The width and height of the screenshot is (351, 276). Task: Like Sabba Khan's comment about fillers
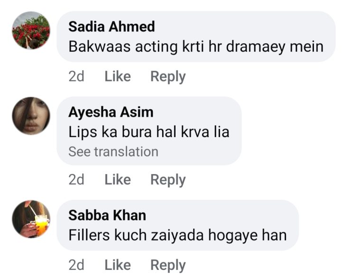tap(118, 265)
